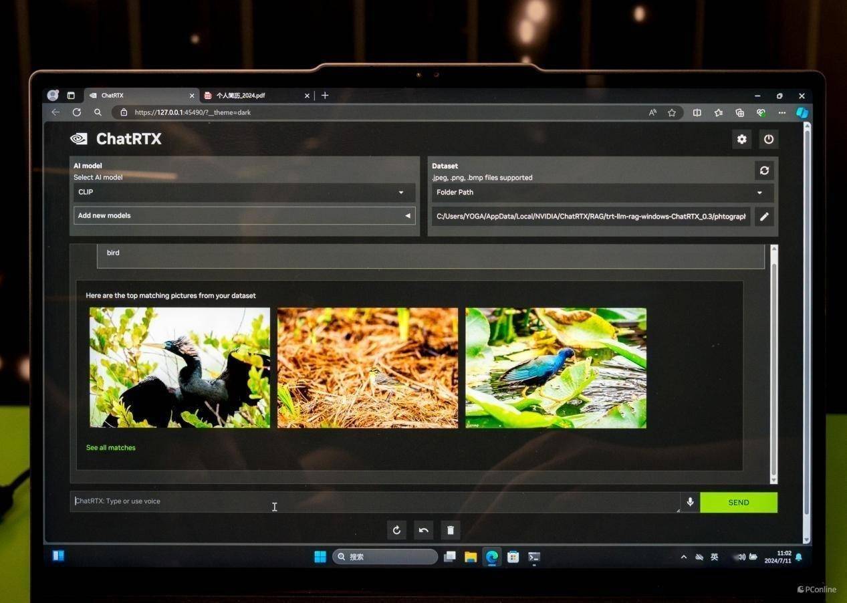Delete chat history with the trash icon
The image size is (847, 603).
[451, 530]
